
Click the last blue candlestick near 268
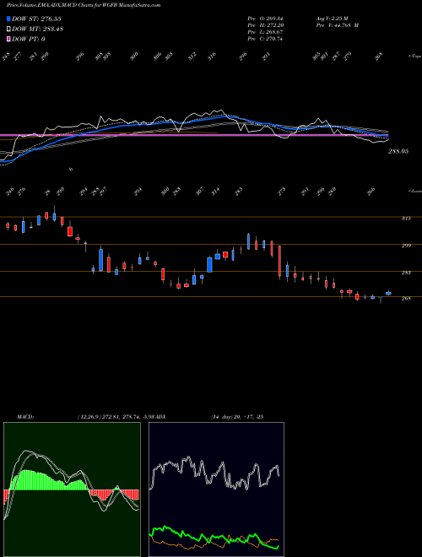388,293
